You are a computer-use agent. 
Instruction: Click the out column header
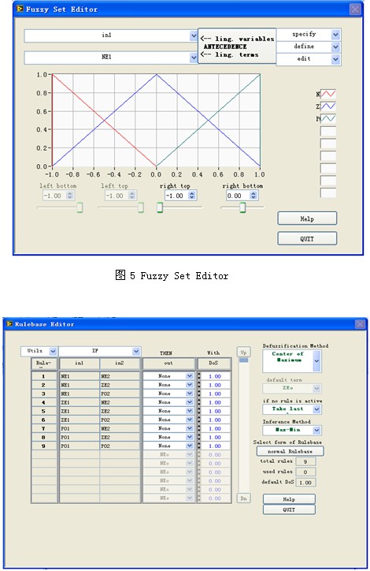[x=168, y=363]
